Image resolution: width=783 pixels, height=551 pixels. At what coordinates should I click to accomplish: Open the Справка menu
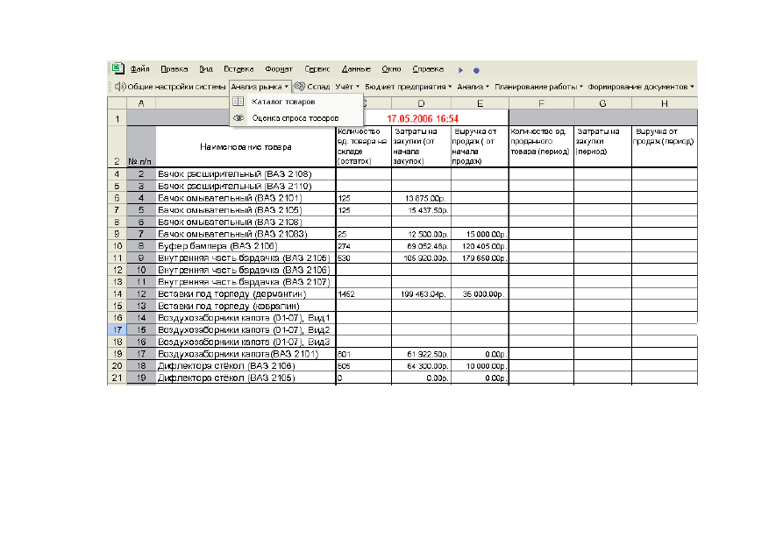tap(428, 69)
